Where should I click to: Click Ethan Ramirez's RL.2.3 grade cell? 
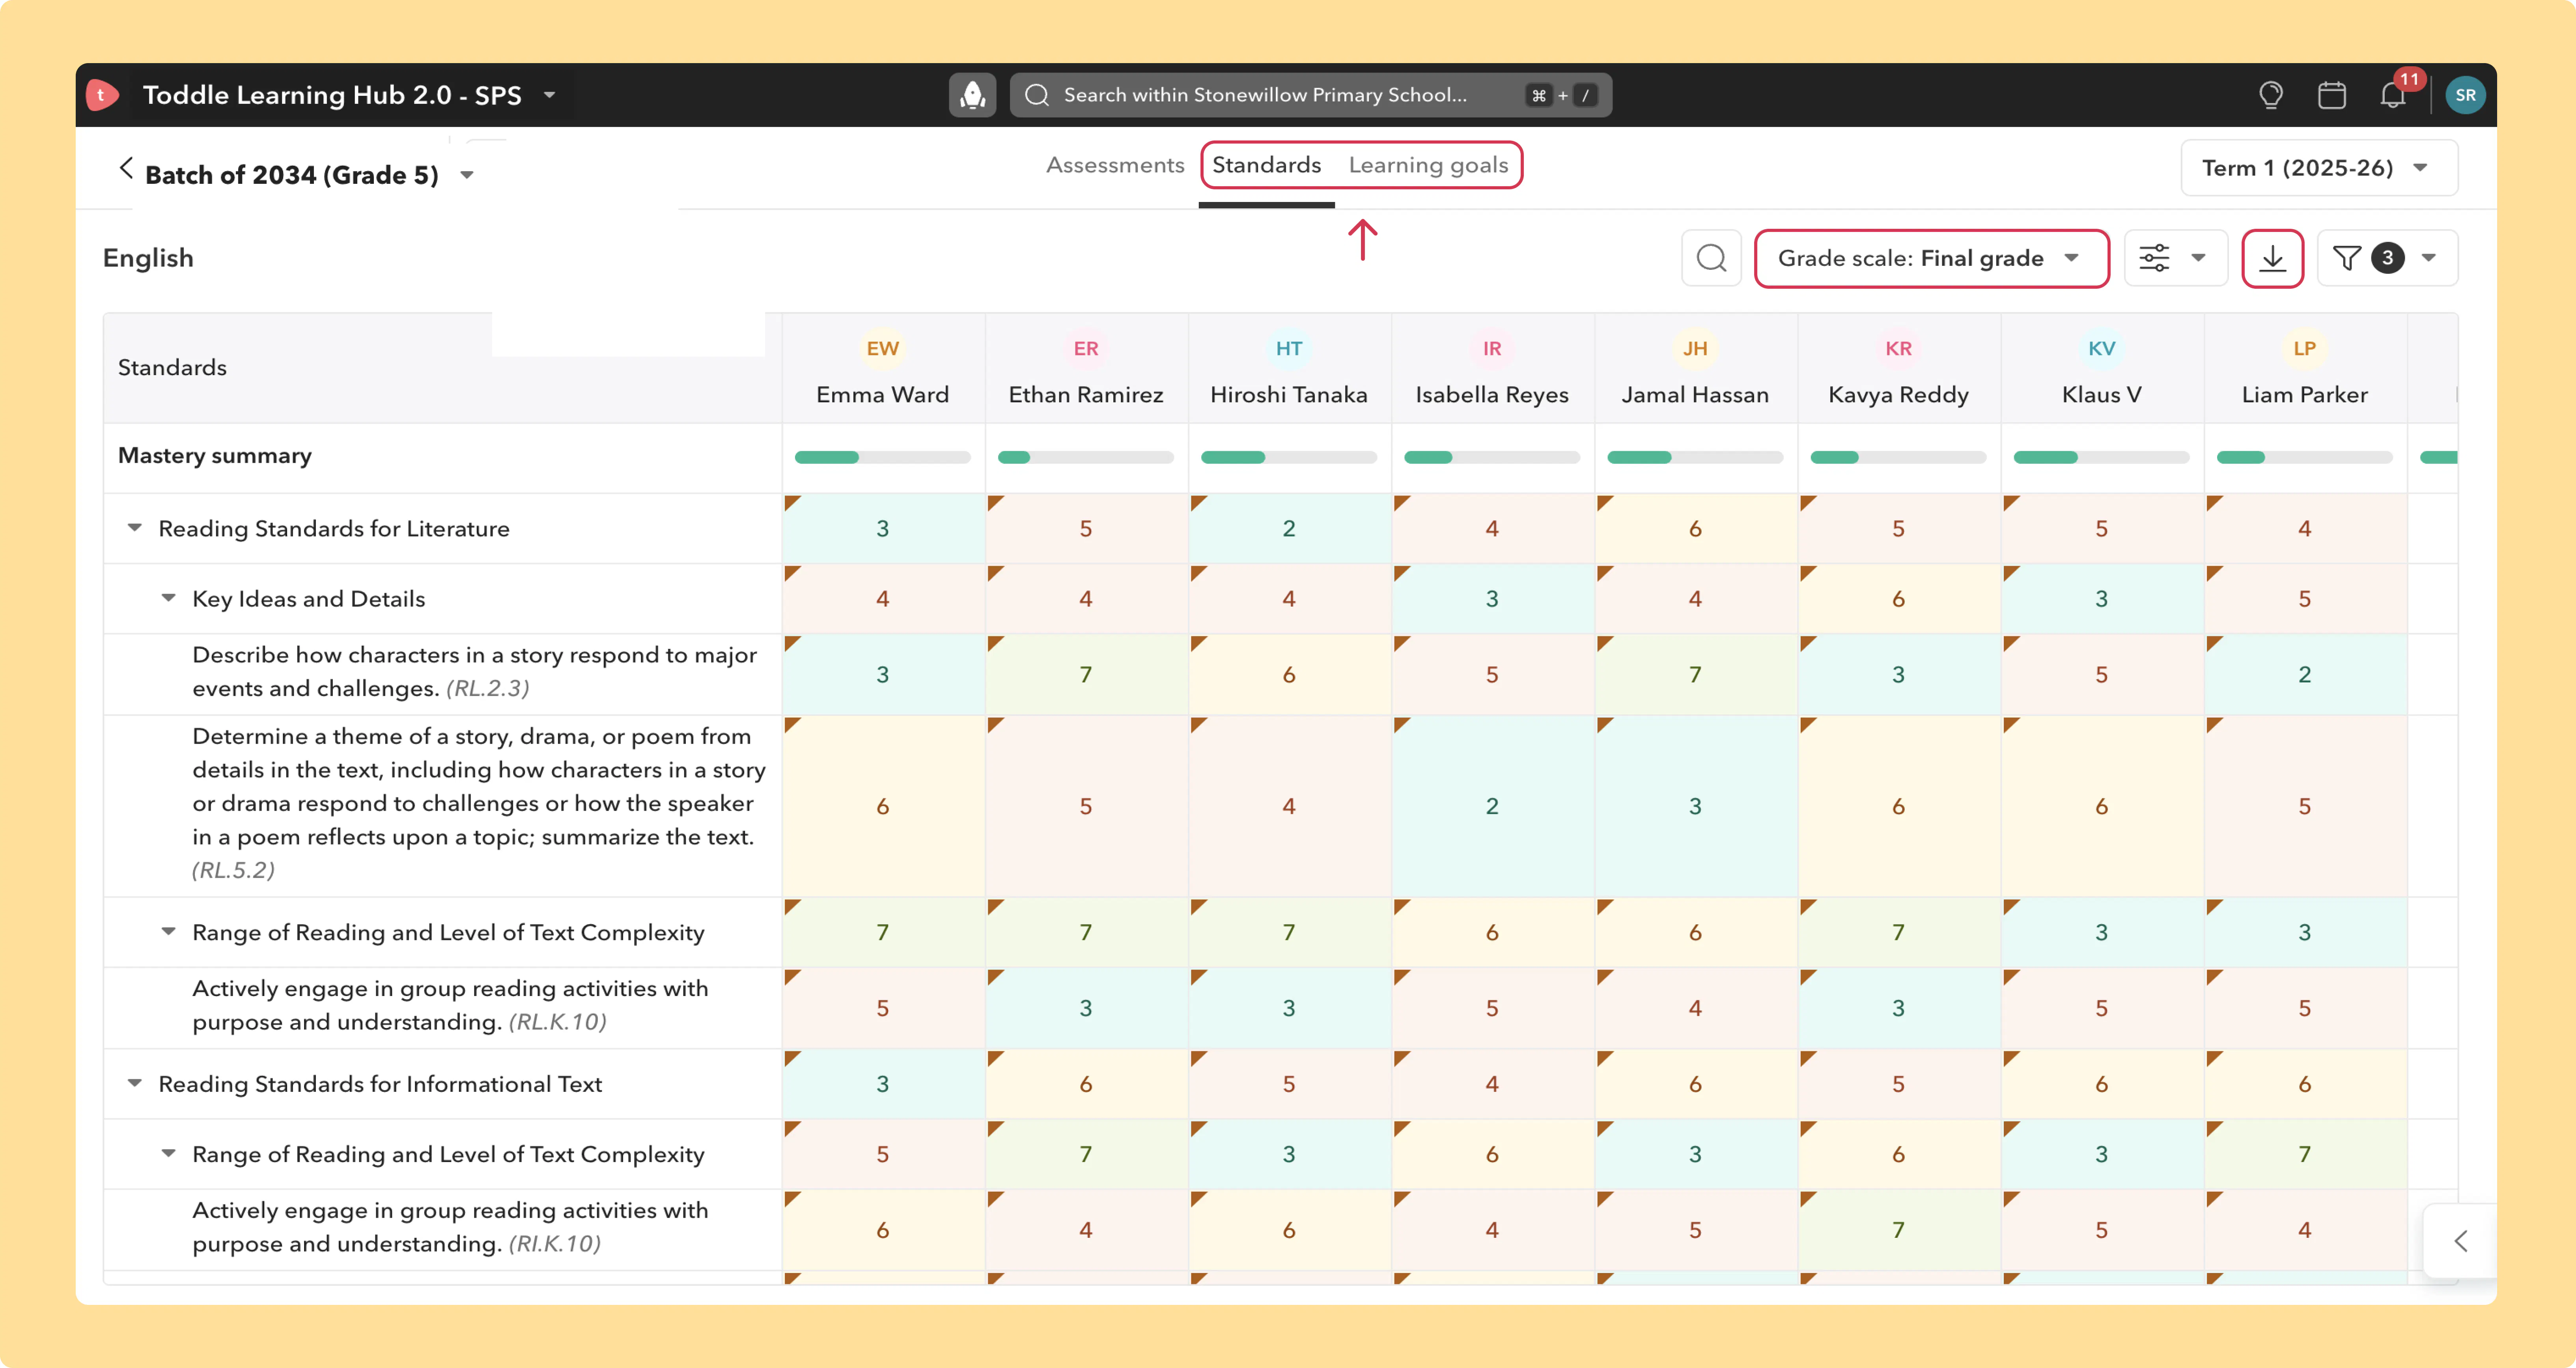pyautogui.click(x=1086, y=674)
